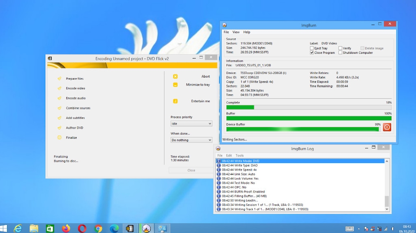Open File Explorer from taskbar
This screenshot has width=416, height=233.
click(34, 228)
